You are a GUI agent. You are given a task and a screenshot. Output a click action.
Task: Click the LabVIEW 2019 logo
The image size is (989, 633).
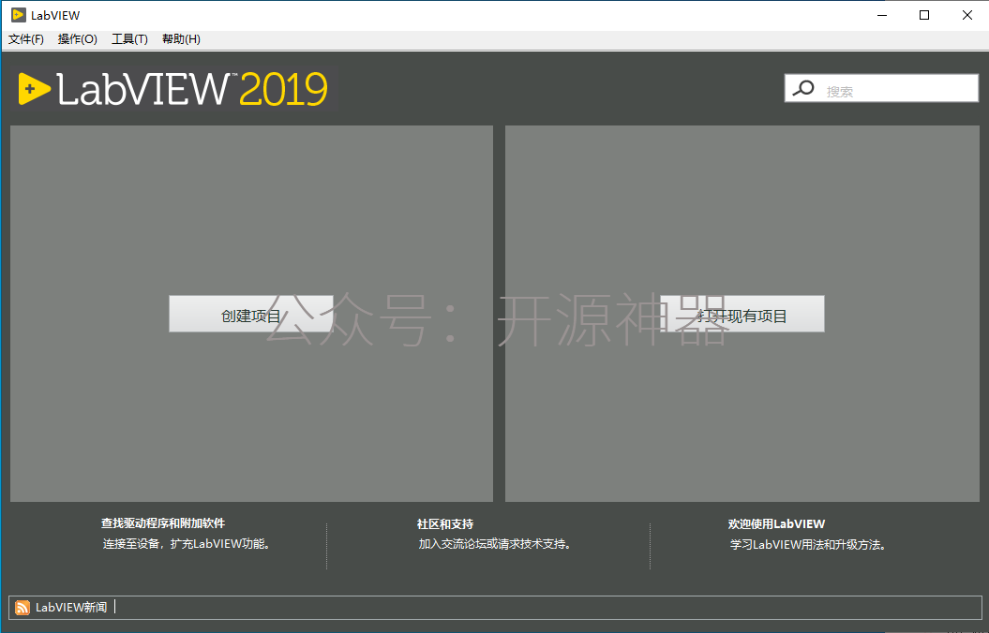pyautogui.click(x=173, y=88)
